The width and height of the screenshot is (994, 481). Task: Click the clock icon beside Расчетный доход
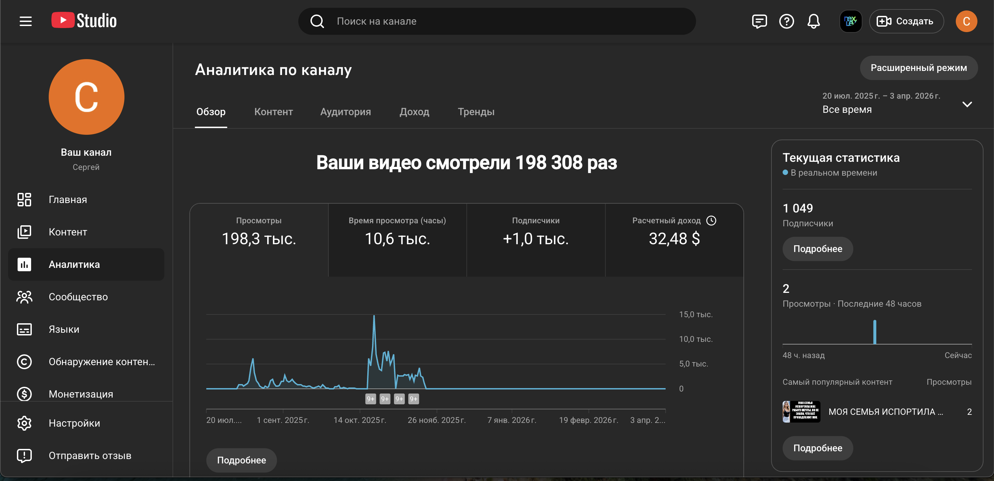tap(711, 221)
